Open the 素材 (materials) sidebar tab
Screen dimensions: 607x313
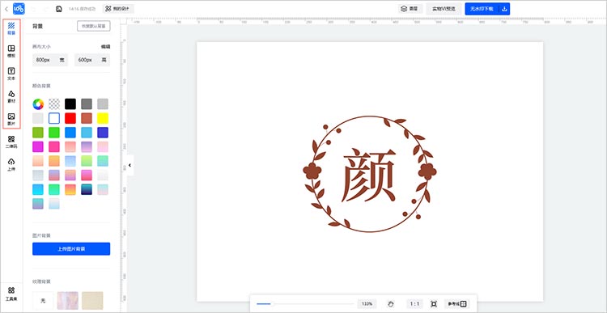(11, 97)
